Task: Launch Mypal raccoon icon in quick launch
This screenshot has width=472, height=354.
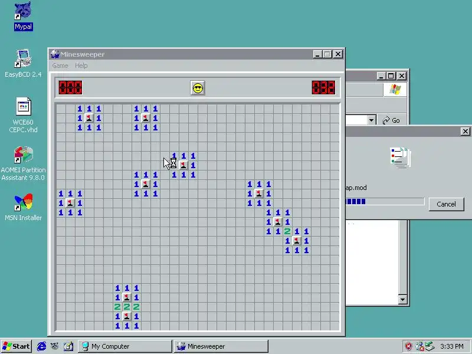Action: click(x=54, y=346)
